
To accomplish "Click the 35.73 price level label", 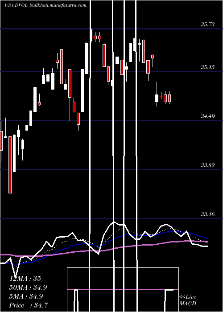I will 208,25.
